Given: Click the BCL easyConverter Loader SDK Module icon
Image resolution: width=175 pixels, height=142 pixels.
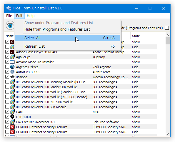Looking at the screenshot, I should point(12,87).
